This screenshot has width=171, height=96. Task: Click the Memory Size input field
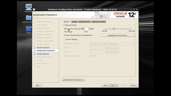point(88,29)
